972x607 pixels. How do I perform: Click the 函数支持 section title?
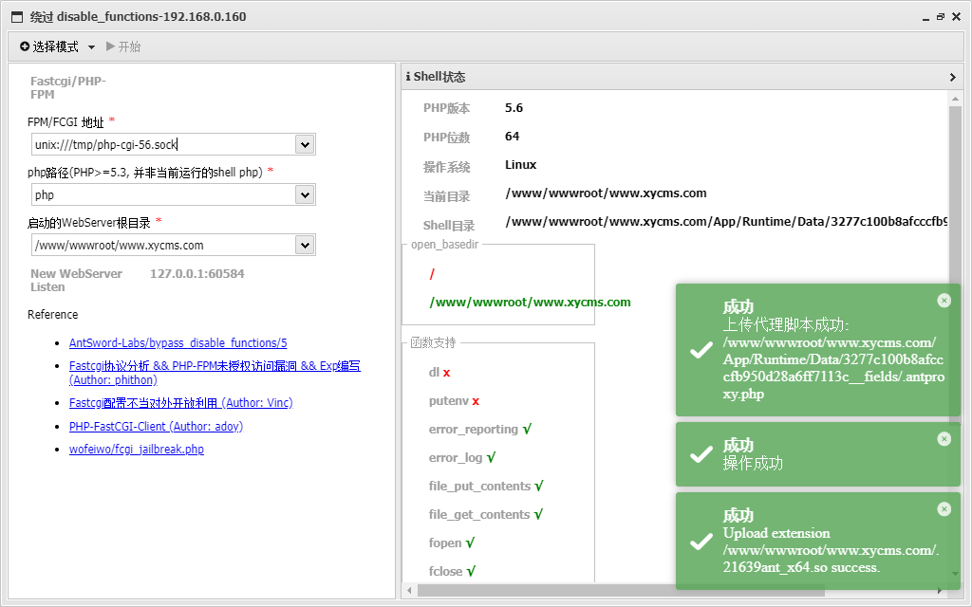[x=433, y=342]
